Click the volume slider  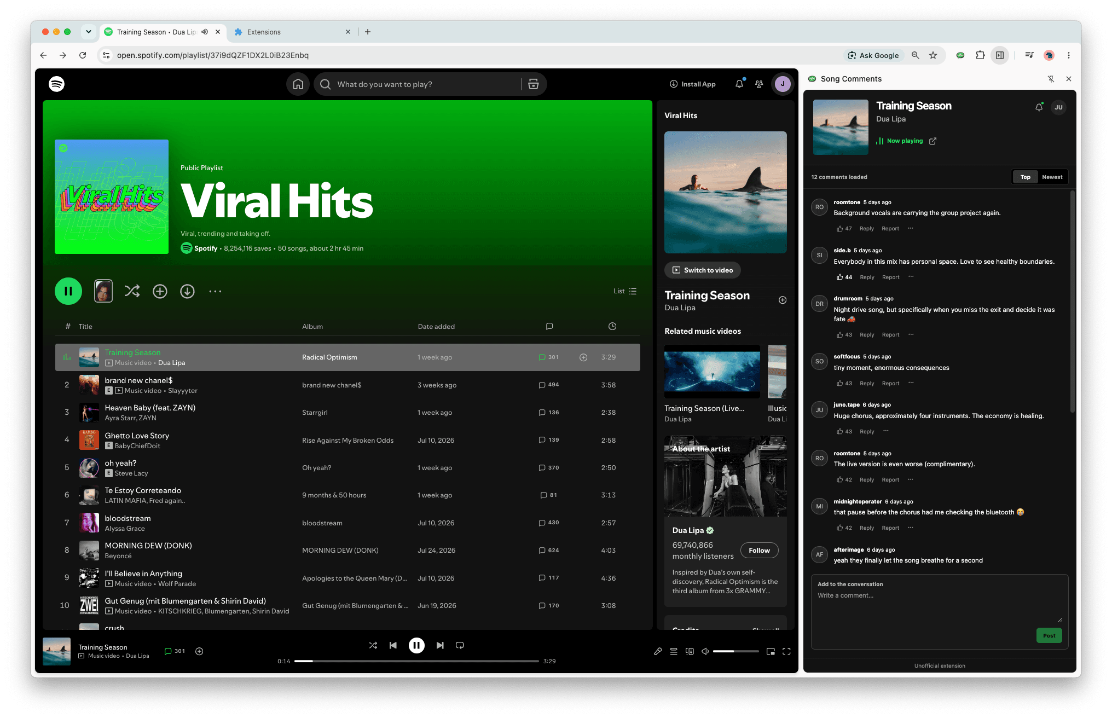pos(735,651)
